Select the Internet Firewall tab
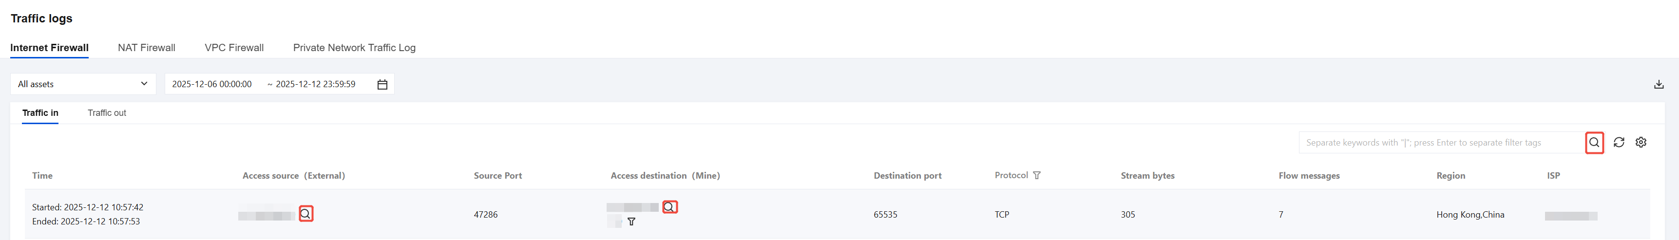This screenshot has height=240, width=1679. click(50, 48)
